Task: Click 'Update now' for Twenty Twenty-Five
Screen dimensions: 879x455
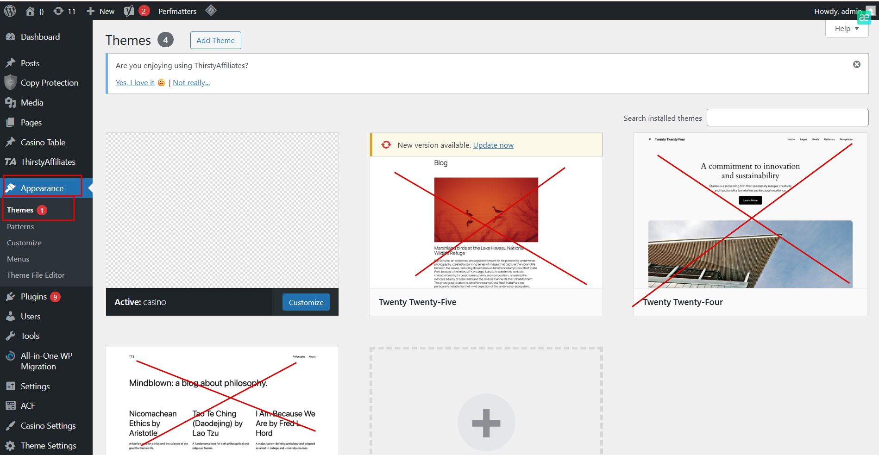Action: coord(493,145)
